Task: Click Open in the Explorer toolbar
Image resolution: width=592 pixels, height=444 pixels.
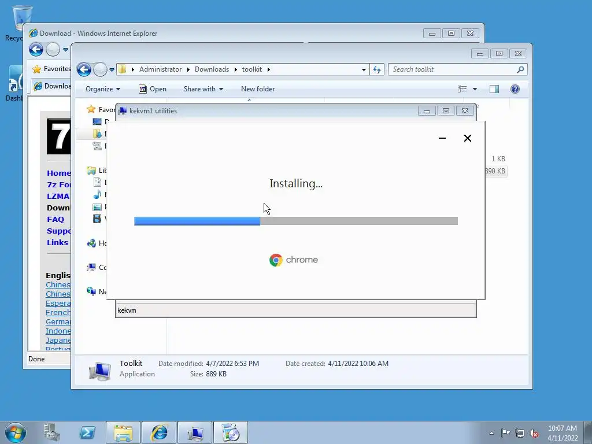Action: point(153,89)
